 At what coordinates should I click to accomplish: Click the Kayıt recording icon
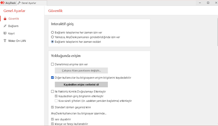coord(5,33)
